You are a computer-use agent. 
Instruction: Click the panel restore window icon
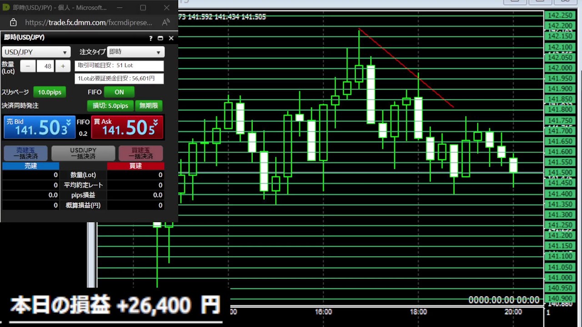(x=160, y=39)
